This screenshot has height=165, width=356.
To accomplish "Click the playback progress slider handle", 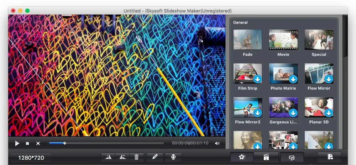I will click(x=65, y=143).
